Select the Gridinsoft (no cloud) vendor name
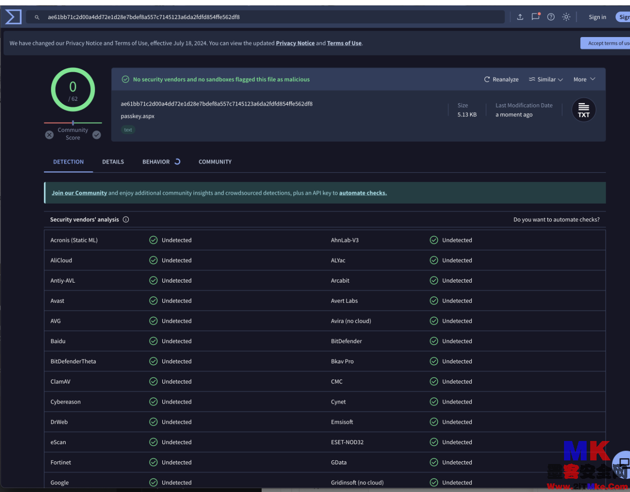Viewport: 630px width, 492px height. coord(357,483)
